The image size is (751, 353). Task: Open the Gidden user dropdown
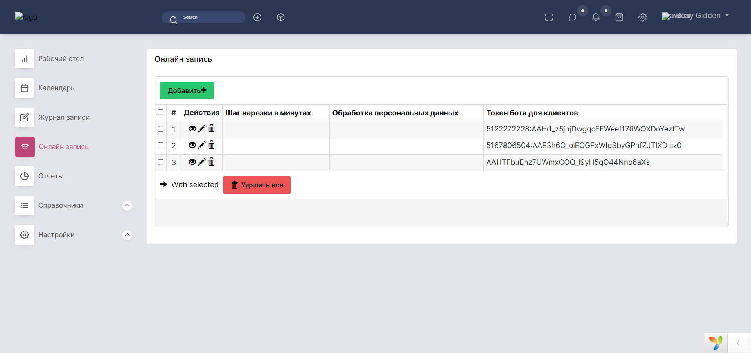click(695, 16)
